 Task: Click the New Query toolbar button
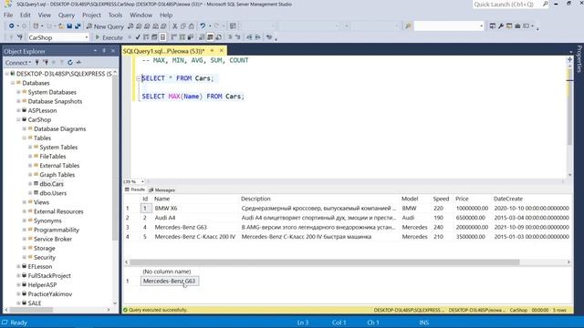[105, 26]
